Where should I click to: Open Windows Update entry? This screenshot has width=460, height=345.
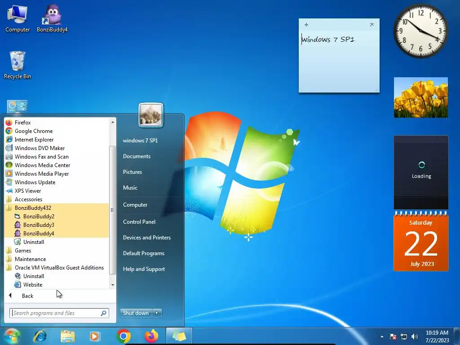pyautogui.click(x=56, y=182)
